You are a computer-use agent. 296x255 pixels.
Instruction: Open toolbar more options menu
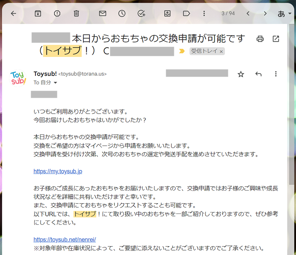point(204,13)
